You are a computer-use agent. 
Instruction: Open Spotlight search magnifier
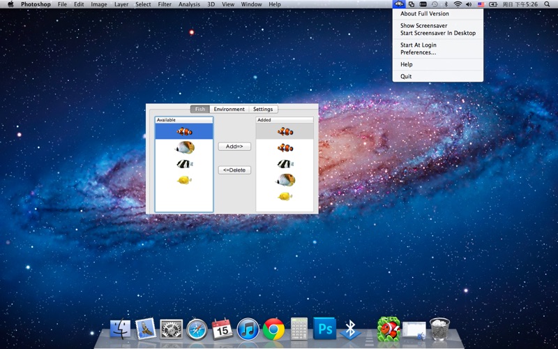click(547, 4)
